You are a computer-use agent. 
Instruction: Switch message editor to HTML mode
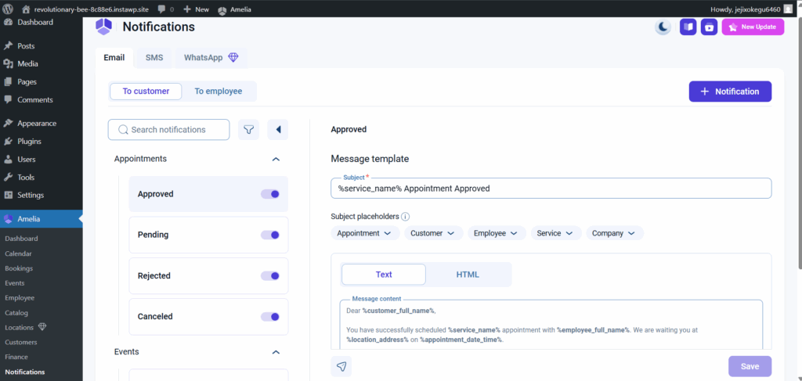(x=468, y=275)
